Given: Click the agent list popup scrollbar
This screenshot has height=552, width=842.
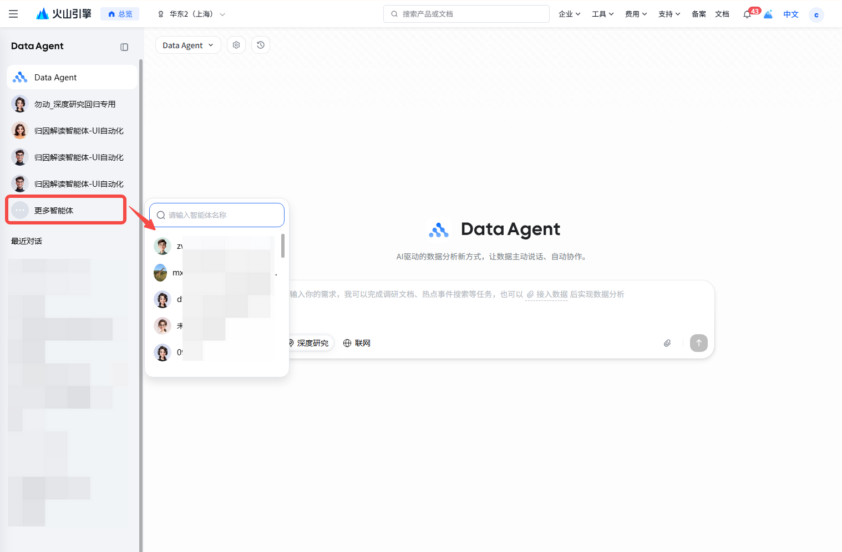Looking at the screenshot, I should (x=283, y=246).
